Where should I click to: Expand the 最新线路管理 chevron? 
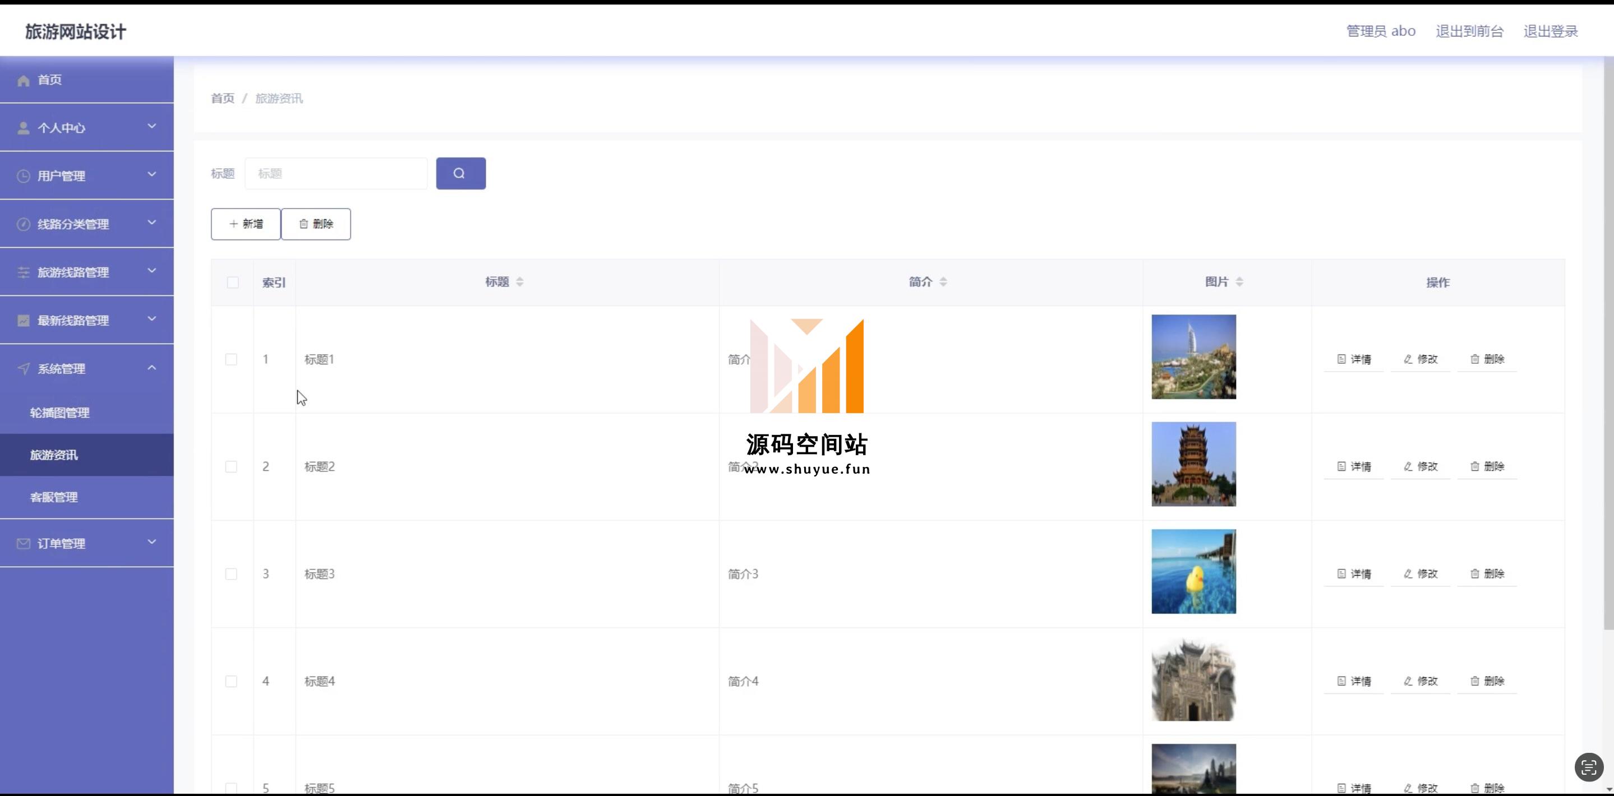coord(151,319)
